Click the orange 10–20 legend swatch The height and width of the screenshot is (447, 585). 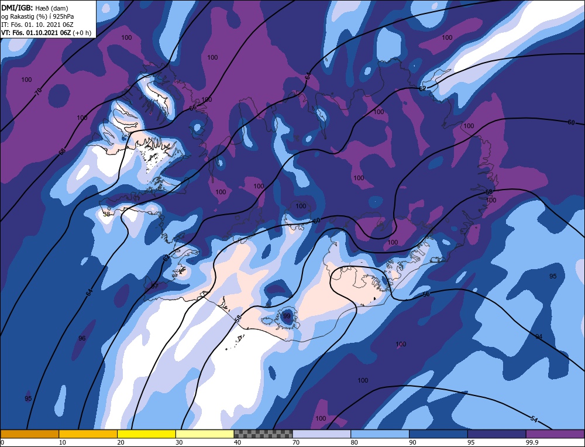(88, 434)
